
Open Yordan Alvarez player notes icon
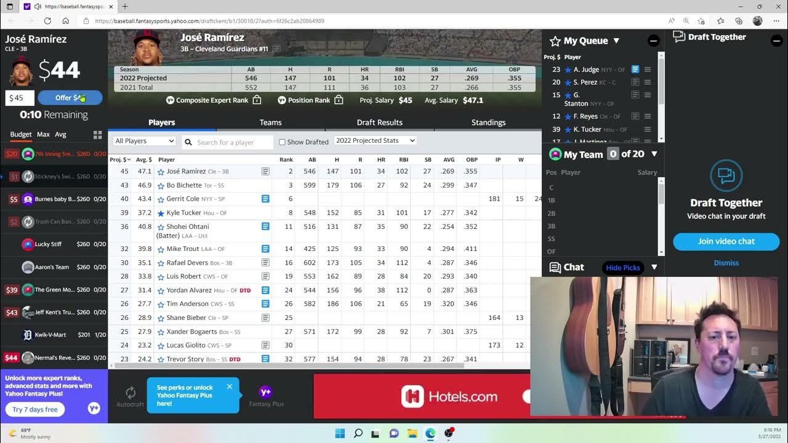coord(265,290)
